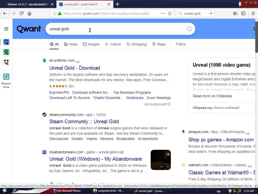Submit search with toolbar search arrow
Image resolution: width=258 pixels, height=194 pixels.
[210, 14]
